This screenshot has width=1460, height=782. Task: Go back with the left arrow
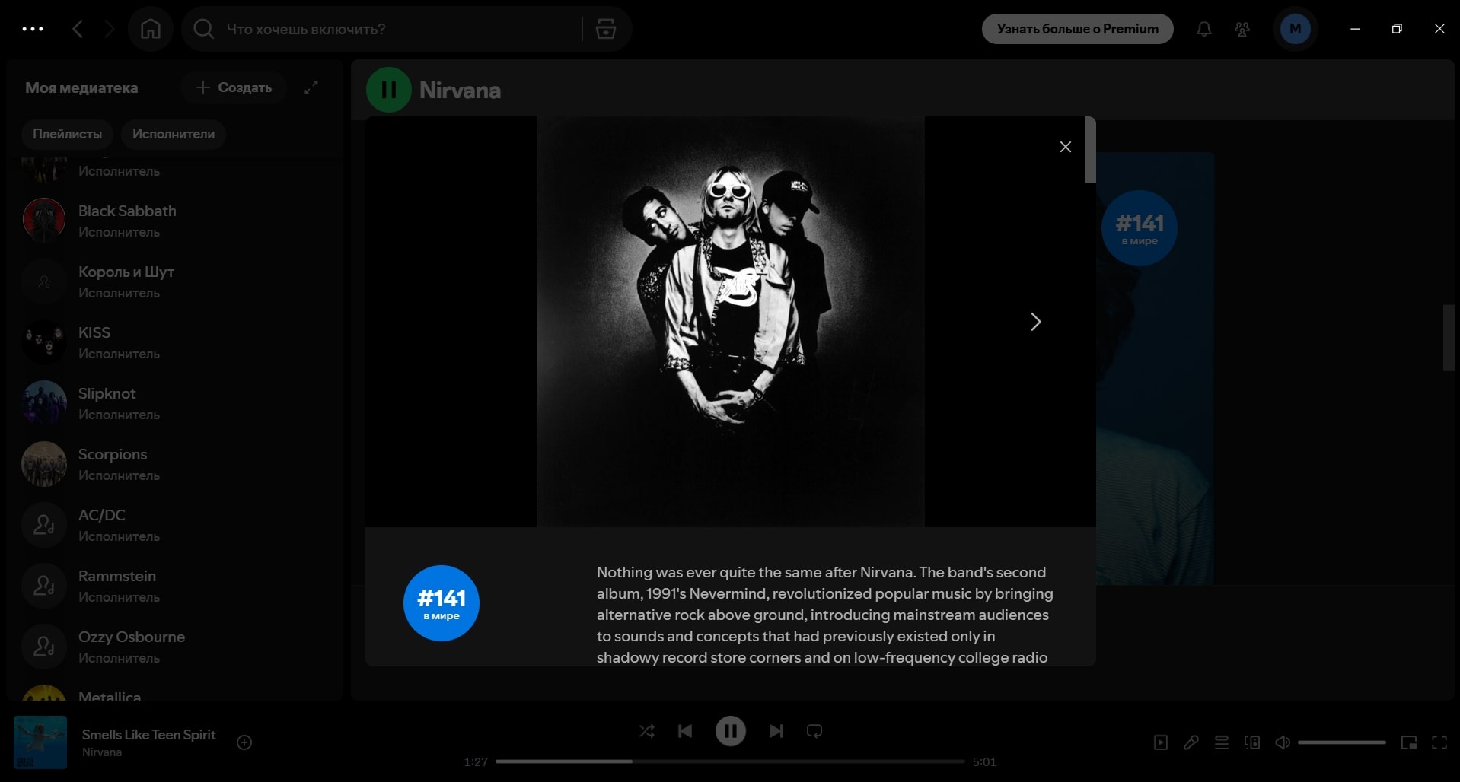pos(78,29)
